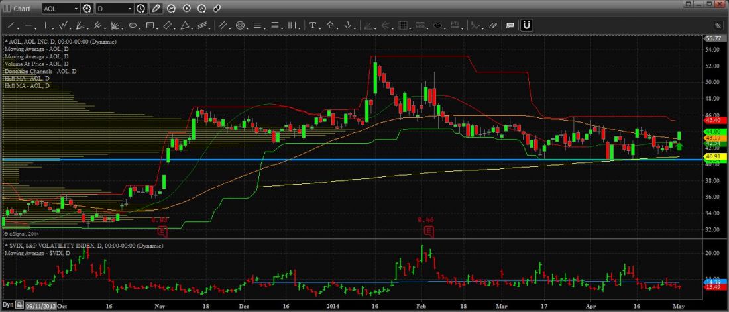Select the Fibonacci circles tool

tap(240, 26)
